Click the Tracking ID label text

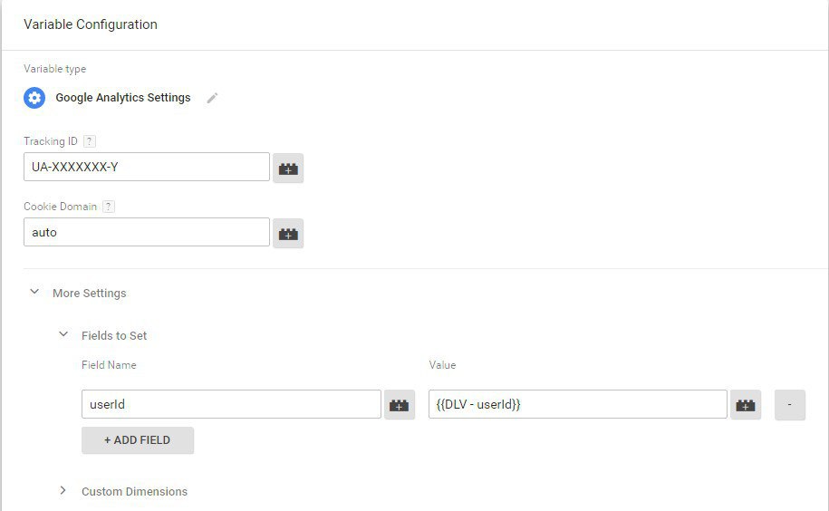coord(51,141)
